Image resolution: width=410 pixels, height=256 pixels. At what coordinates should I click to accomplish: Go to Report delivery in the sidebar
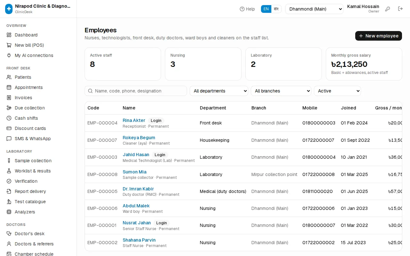point(30,191)
